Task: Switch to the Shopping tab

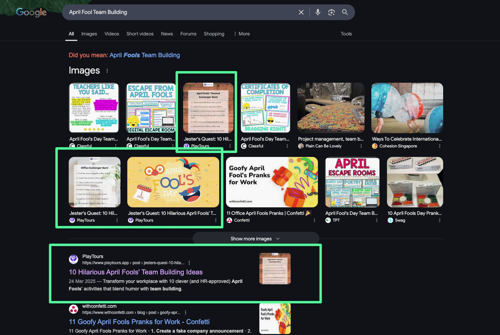Action: (x=214, y=34)
